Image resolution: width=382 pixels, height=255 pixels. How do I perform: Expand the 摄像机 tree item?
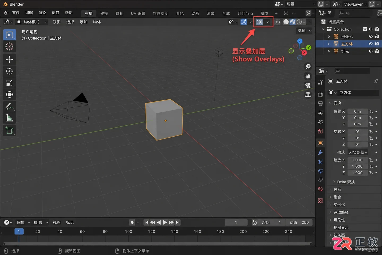point(329,36)
